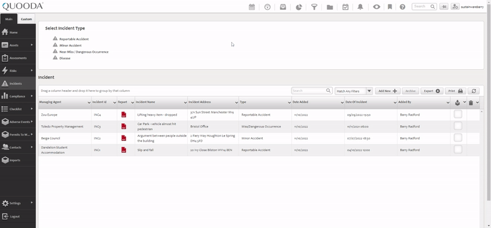Go to Home in sidebar

(x=18, y=32)
